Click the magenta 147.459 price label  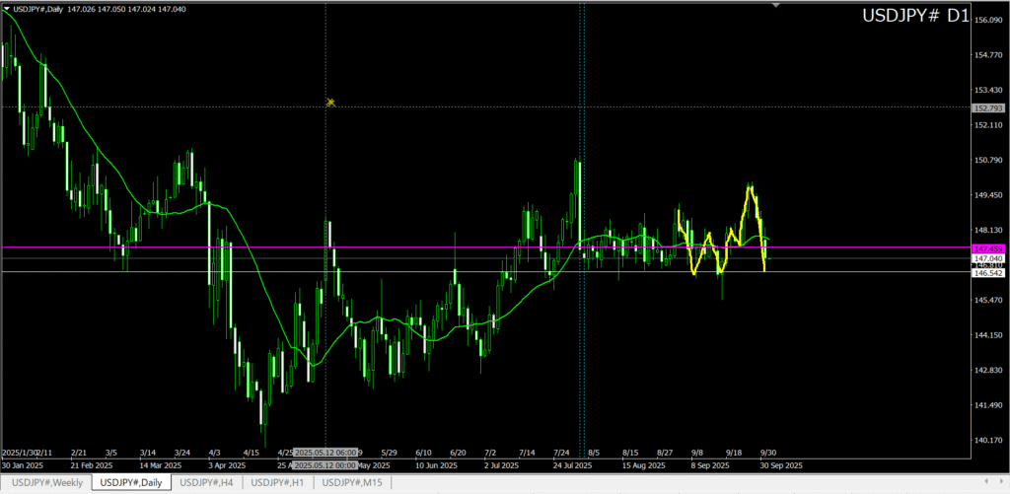click(987, 247)
